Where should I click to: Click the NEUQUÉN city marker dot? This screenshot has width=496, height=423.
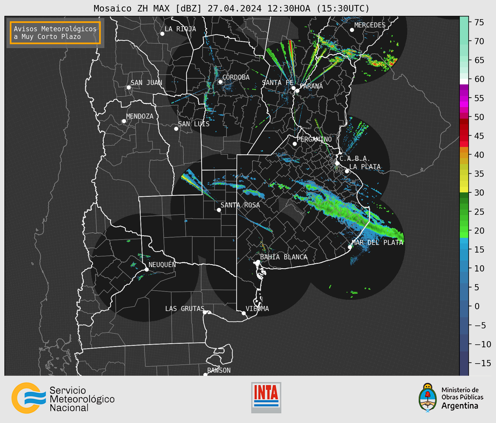146,269
